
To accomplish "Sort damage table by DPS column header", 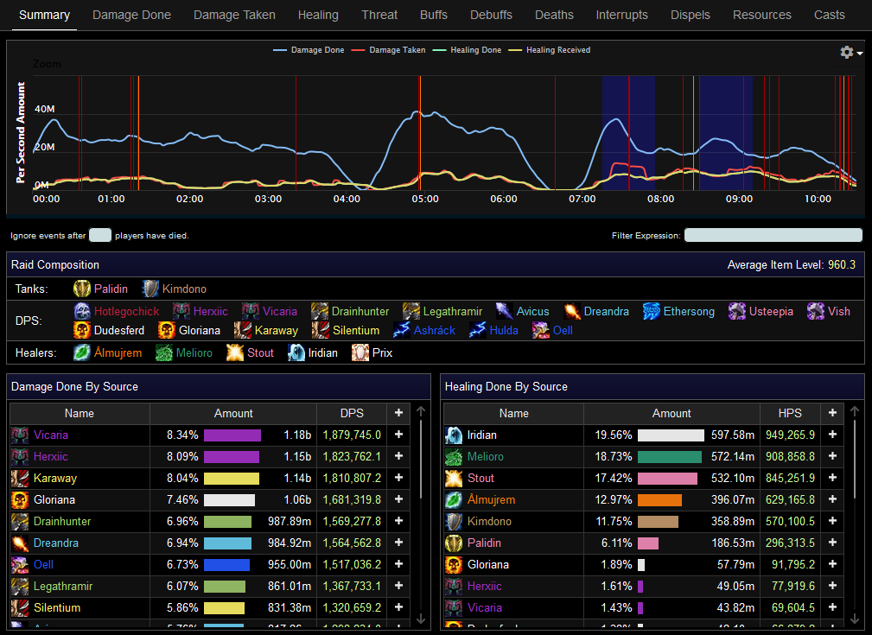I will 351,413.
